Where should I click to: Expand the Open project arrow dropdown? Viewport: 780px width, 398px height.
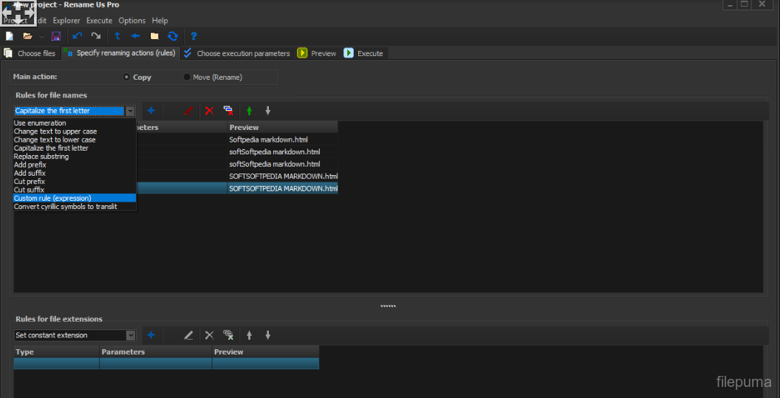[41, 36]
